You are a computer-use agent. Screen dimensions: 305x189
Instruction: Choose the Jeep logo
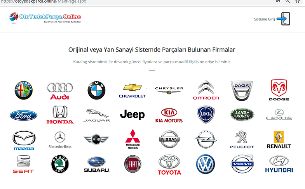[132, 115]
